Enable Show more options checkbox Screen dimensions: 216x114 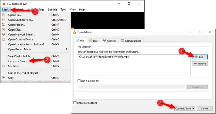coord(75,103)
